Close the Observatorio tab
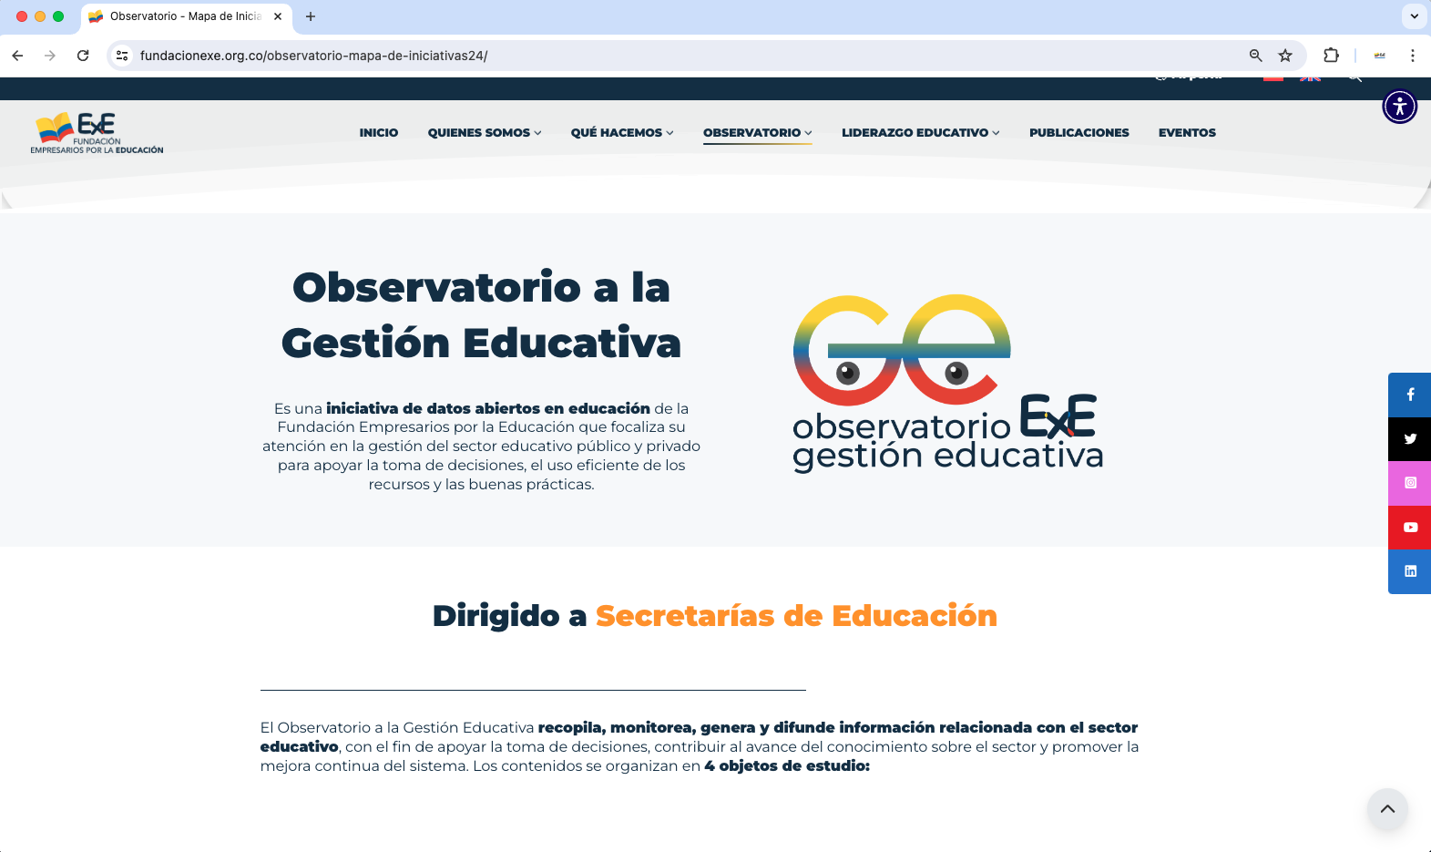Image resolution: width=1431 pixels, height=852 pixels. 278,16
